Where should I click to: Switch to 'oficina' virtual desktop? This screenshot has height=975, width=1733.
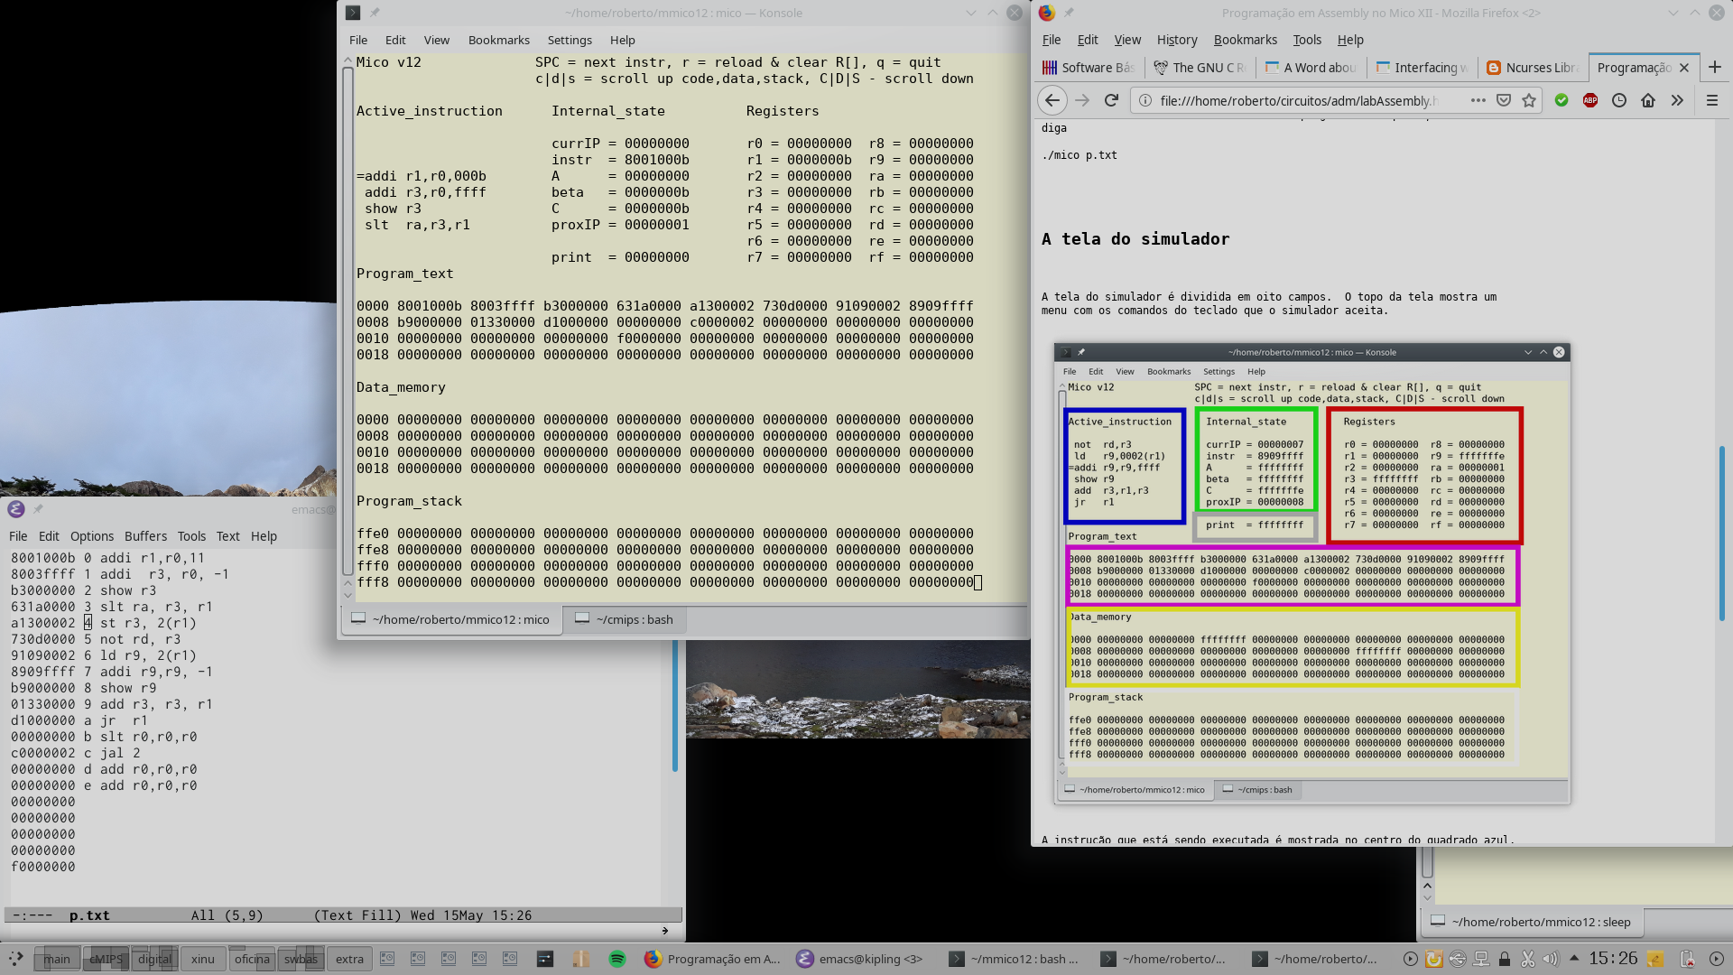(x=252, y=959)
